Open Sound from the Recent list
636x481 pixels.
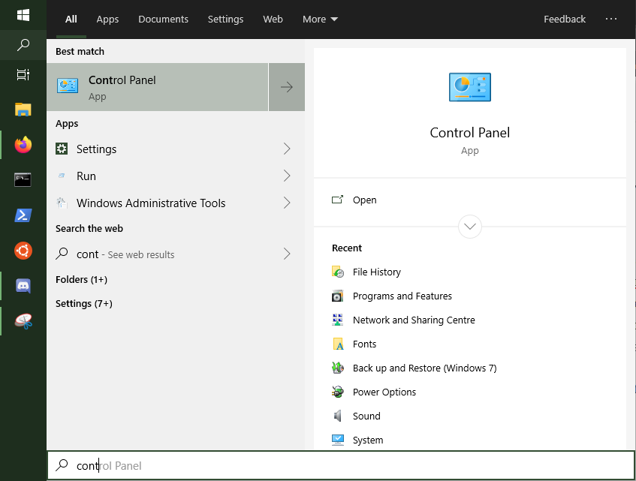pyautogui.click(x=366, y=416)
